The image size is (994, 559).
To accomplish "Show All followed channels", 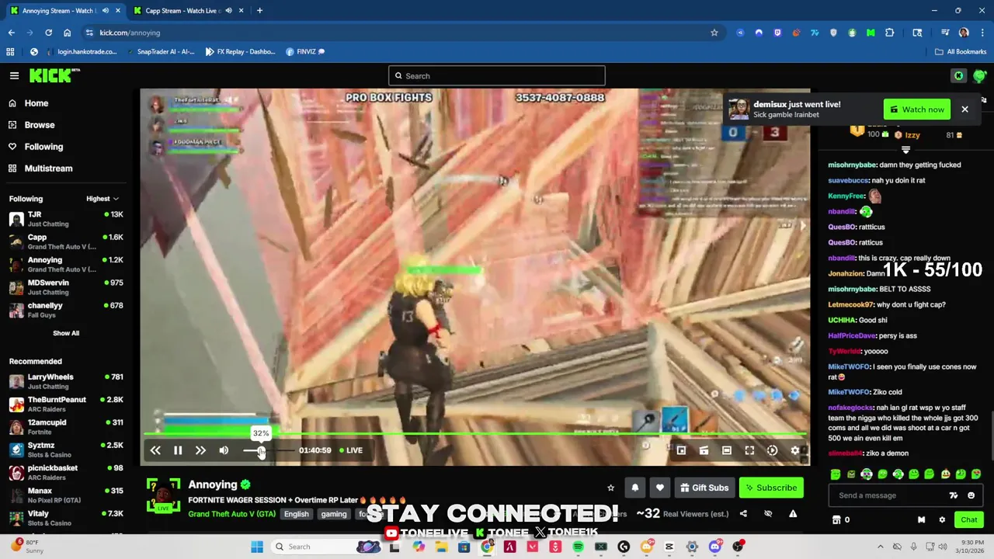I will [x=66, y=333].
